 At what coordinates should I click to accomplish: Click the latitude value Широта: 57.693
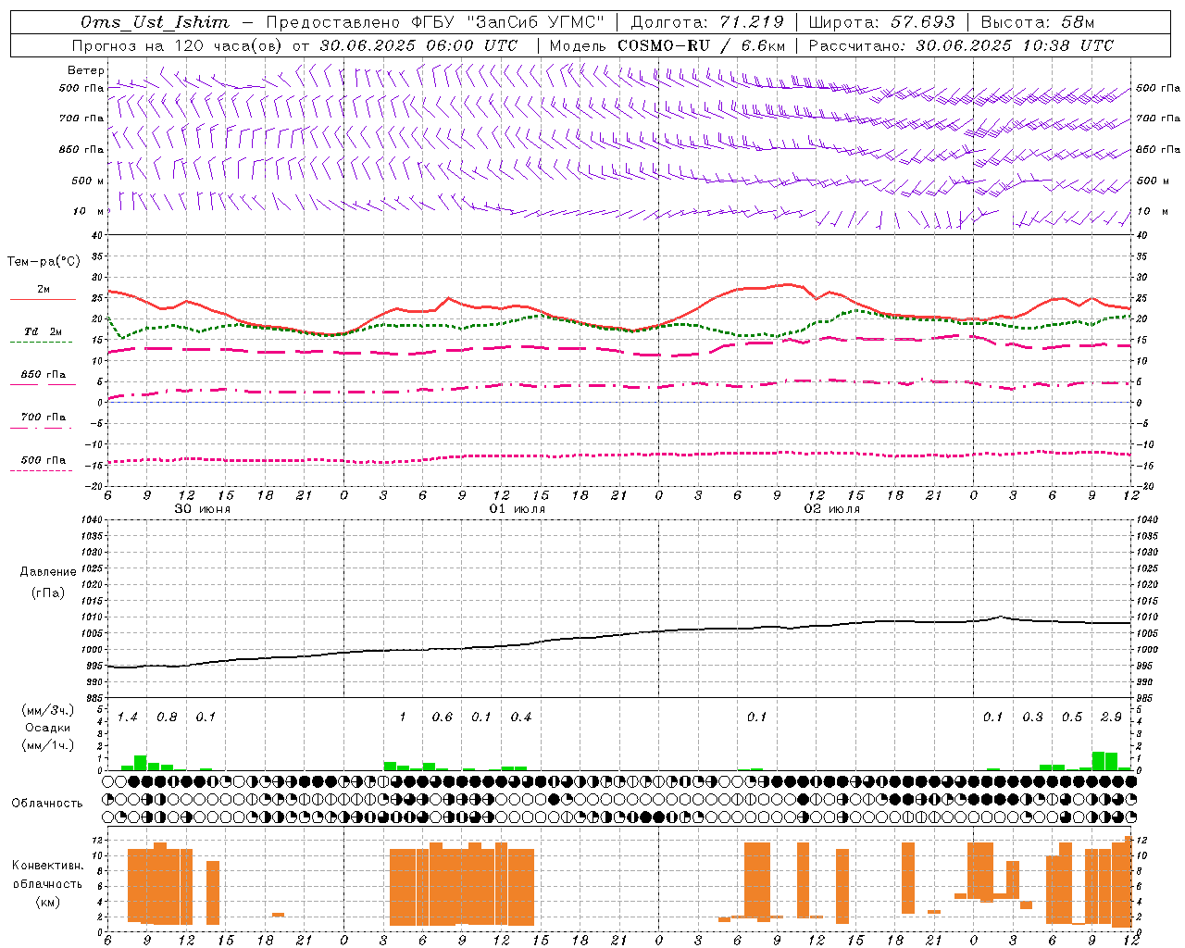click(x=881, y=22)
